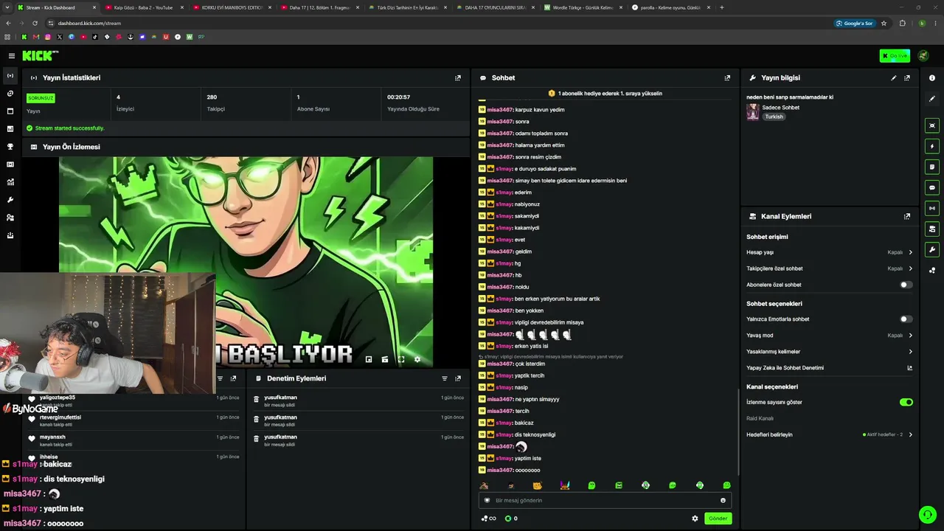The width and height of the screenshot is (944, 531).
Task: Expand Takipçilere özel sohbet setting
Action: tap(830, 268)
